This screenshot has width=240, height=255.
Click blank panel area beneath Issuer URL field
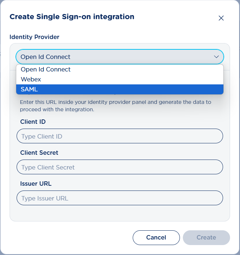tap(119, 213)
